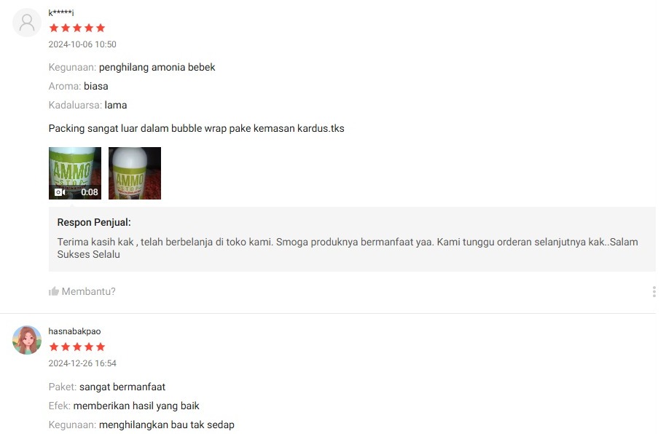
Task: Click the k*****i reviewer avatar icon
Action: [27, 23]
